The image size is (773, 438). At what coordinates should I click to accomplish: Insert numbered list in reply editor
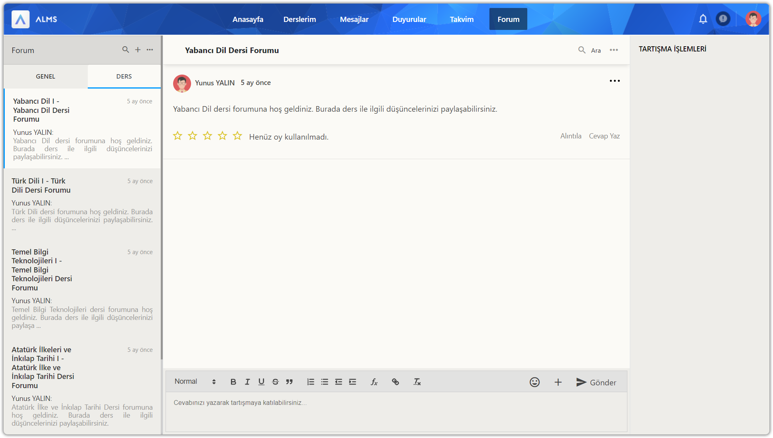click(x=311, y=382)
